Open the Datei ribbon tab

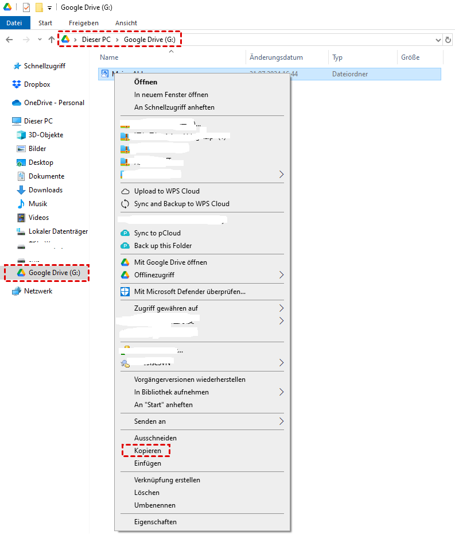14,23
